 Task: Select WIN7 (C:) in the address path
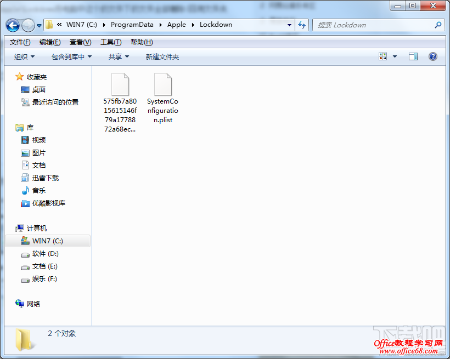82,25
